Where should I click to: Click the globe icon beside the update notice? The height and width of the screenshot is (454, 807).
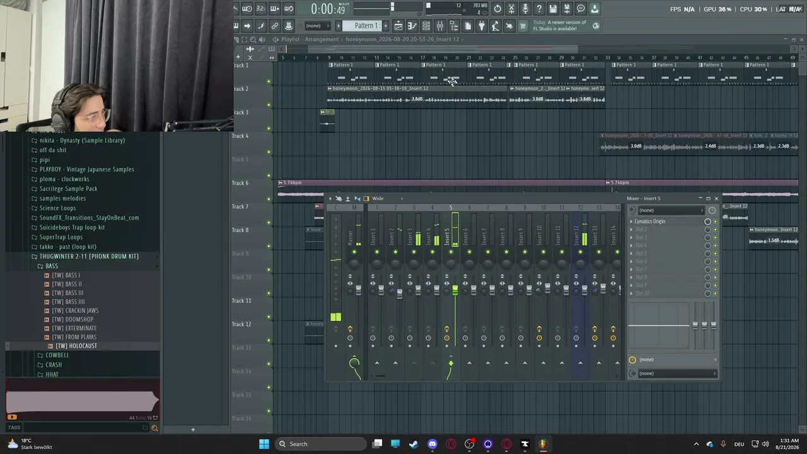click(596, 26)
